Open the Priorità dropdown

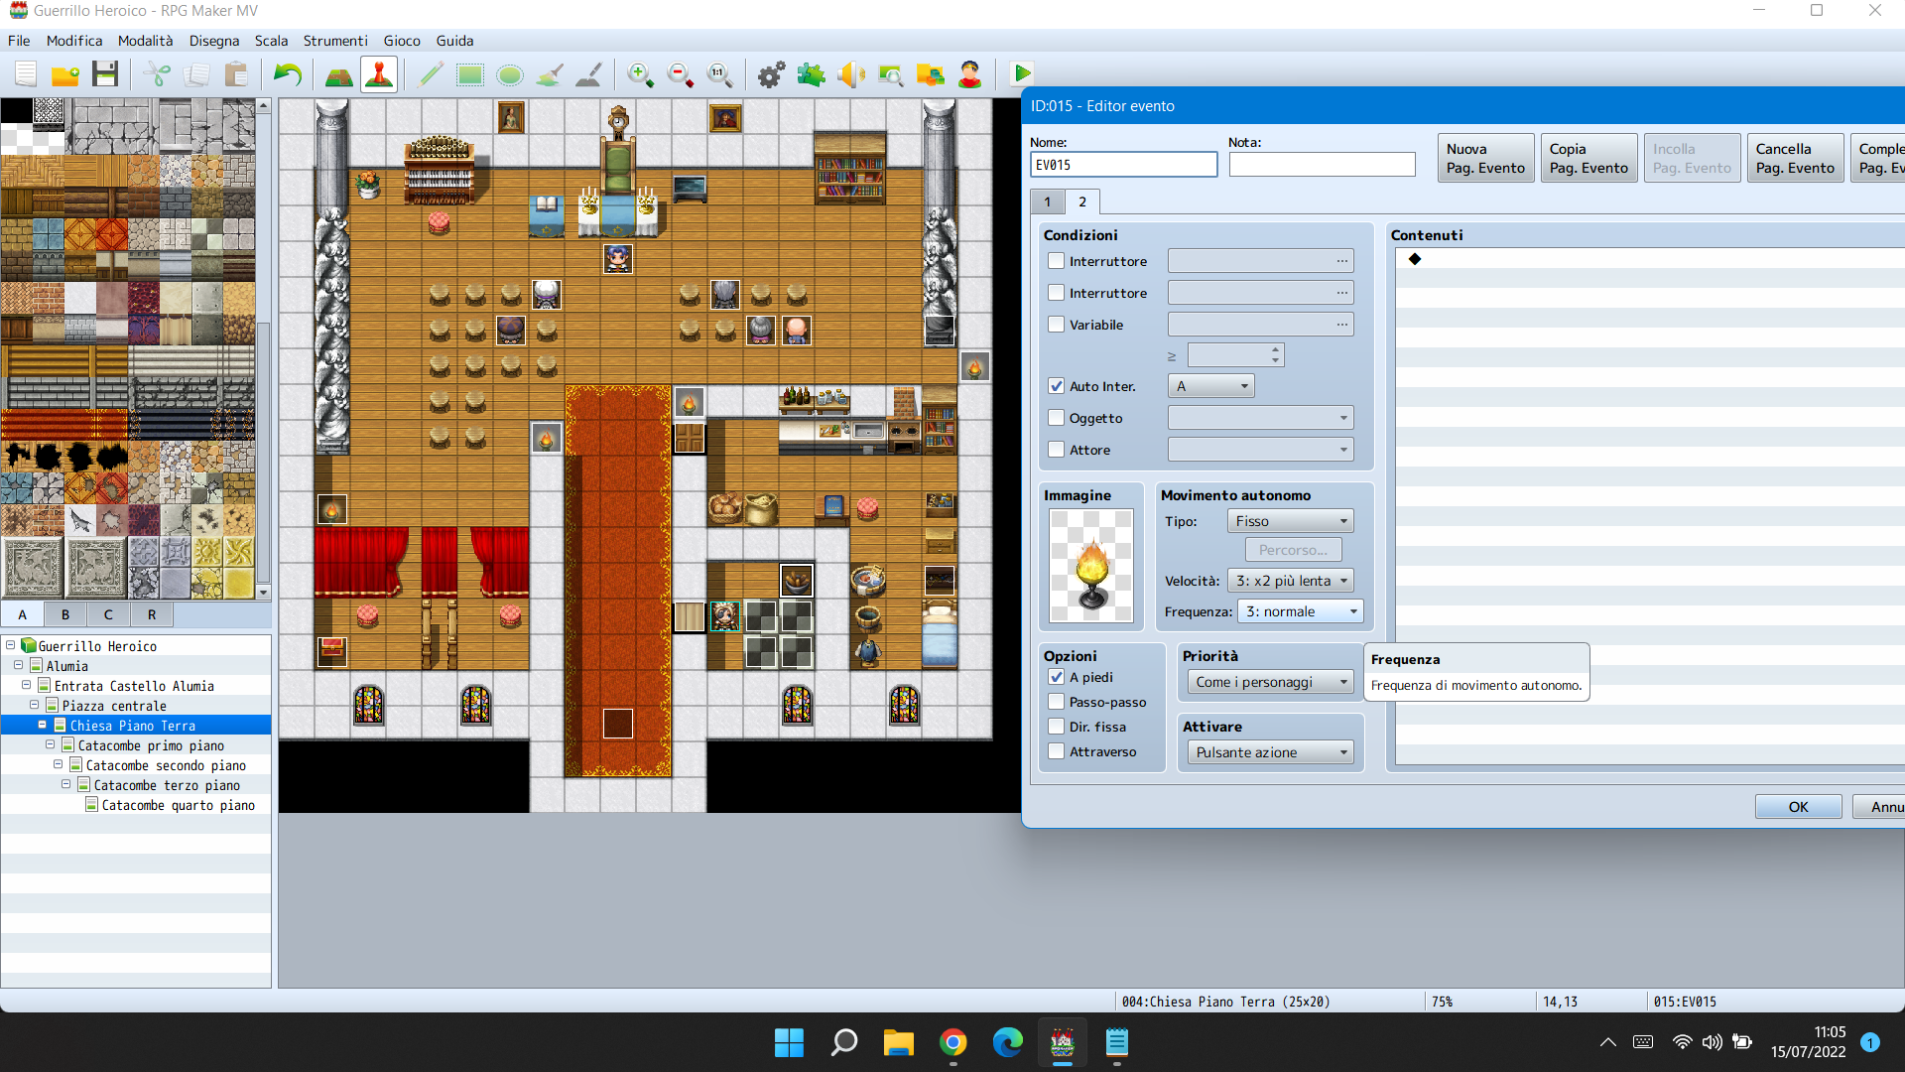(x=1271, y=682)
